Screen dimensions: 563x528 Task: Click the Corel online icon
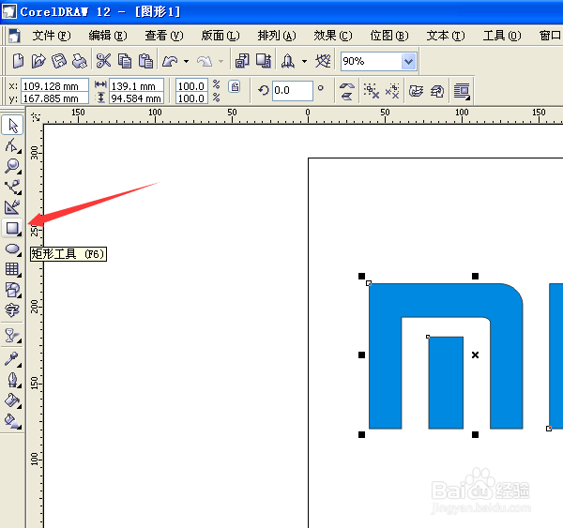tap(323, 61)
